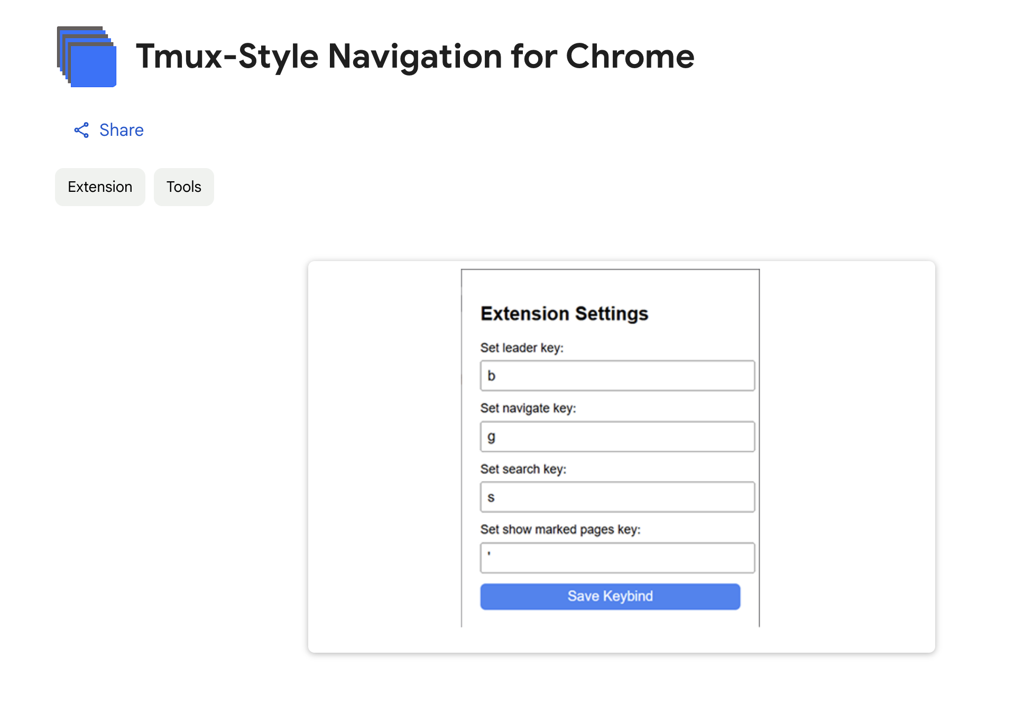Click the Set leader key input field

pyautogui.click(x=617, y=376)
